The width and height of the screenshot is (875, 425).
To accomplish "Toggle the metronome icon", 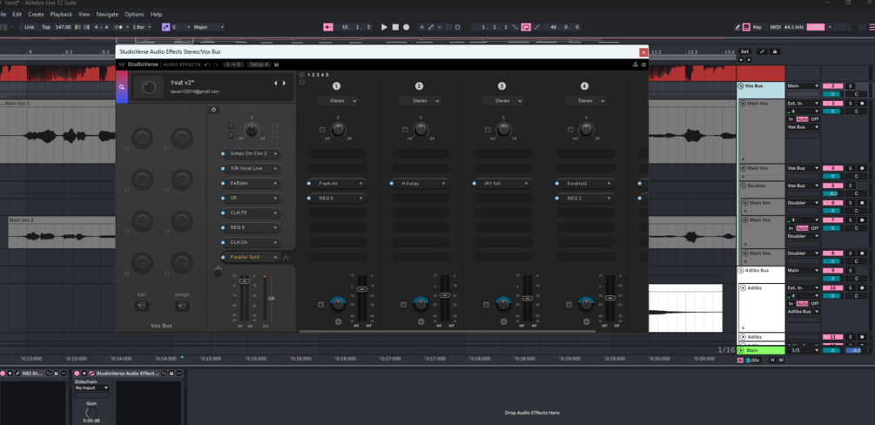I will click(x=118, y=27).
